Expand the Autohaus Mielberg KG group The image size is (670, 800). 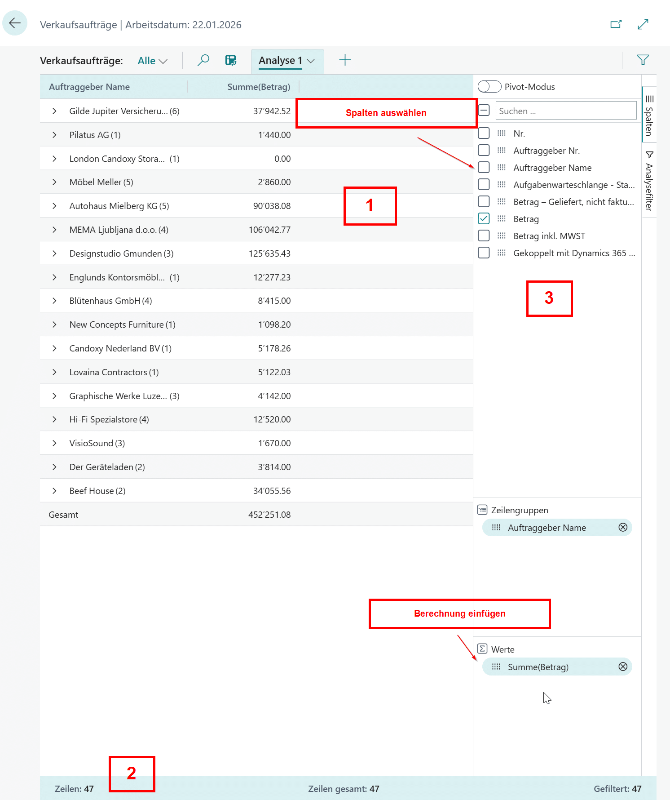coord(54,206)
